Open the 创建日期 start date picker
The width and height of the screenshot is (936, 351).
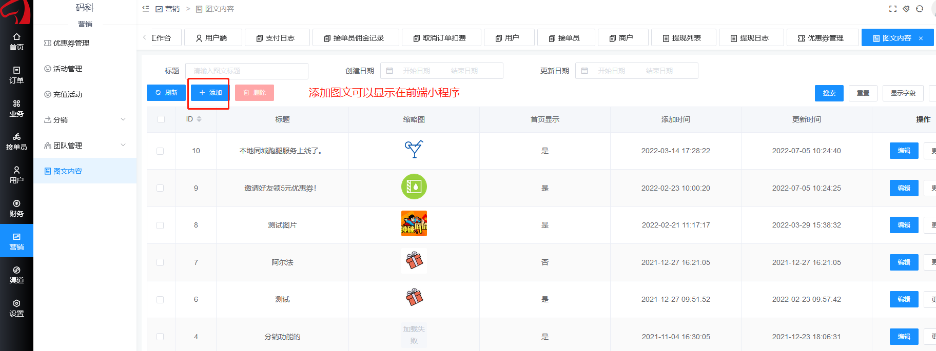coord(416,71)
